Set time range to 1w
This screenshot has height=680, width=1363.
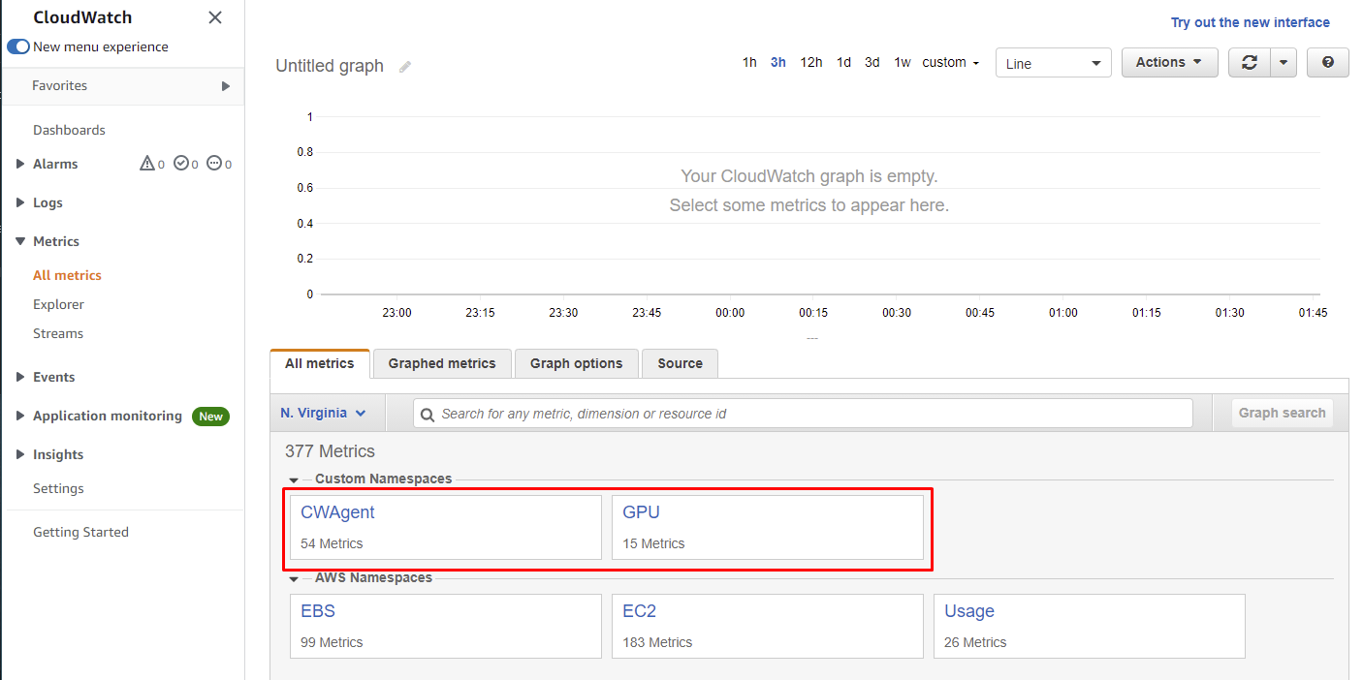coord(903,62)
